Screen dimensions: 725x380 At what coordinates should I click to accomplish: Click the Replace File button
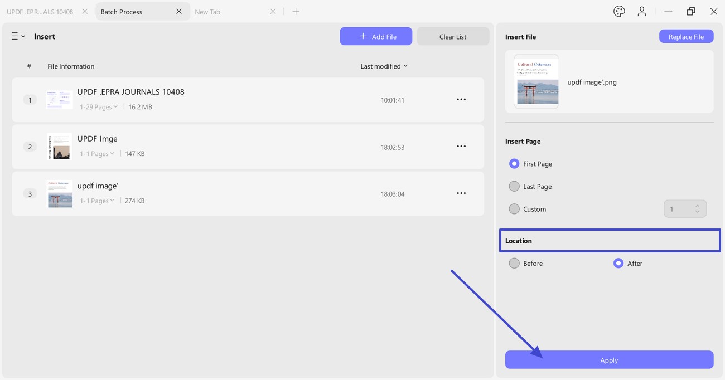tap(686, 36)
